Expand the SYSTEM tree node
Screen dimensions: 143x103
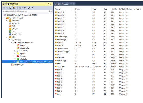[6, 21]
